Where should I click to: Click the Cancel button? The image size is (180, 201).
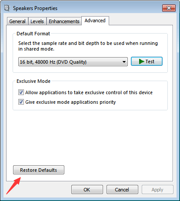click(122, 190)
